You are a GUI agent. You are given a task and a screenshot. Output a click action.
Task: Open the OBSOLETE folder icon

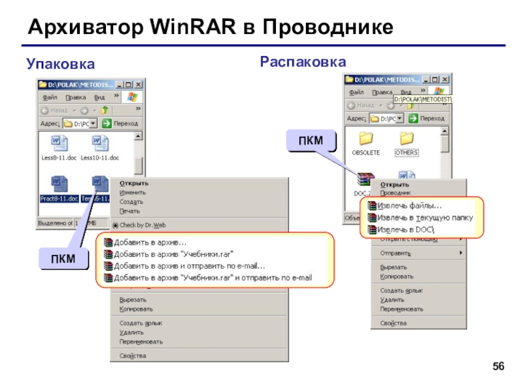click(366, 138)
